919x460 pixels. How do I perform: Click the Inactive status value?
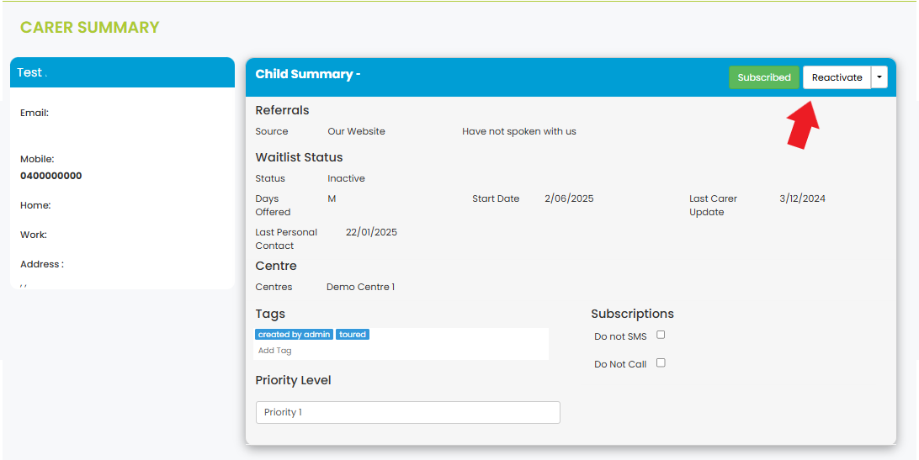[347, 179]
